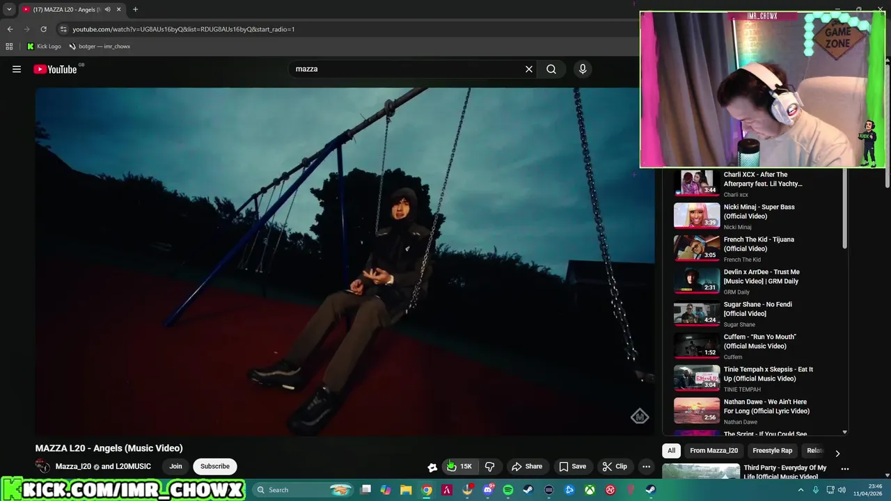
Task: Click the Share button below the video
Action: pyautogui.click(x=527, y=467)
